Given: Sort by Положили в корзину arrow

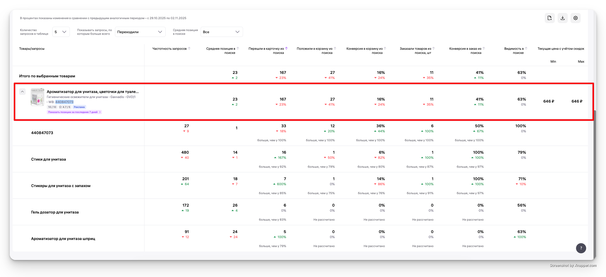Looking at the screenshot, I should [x=335, y=49].
